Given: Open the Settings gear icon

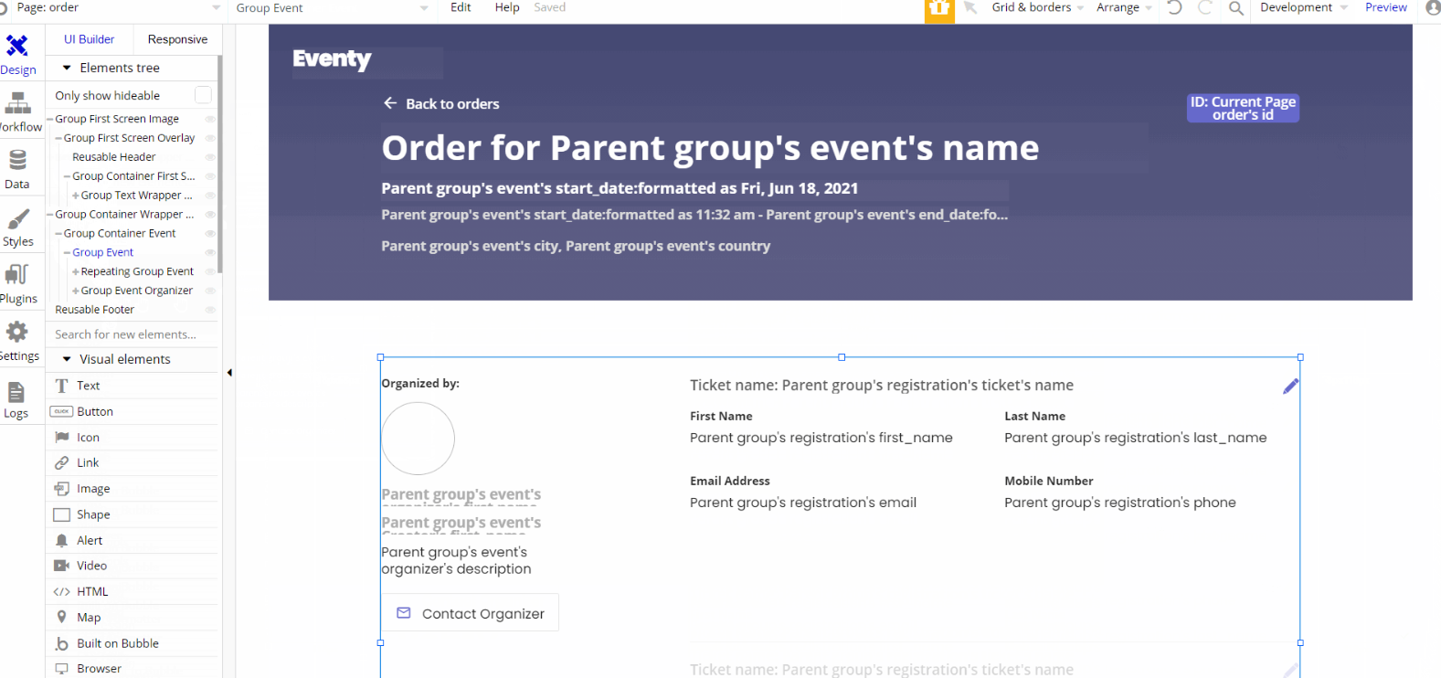Looking at the screenshot, I should point(17,332).
